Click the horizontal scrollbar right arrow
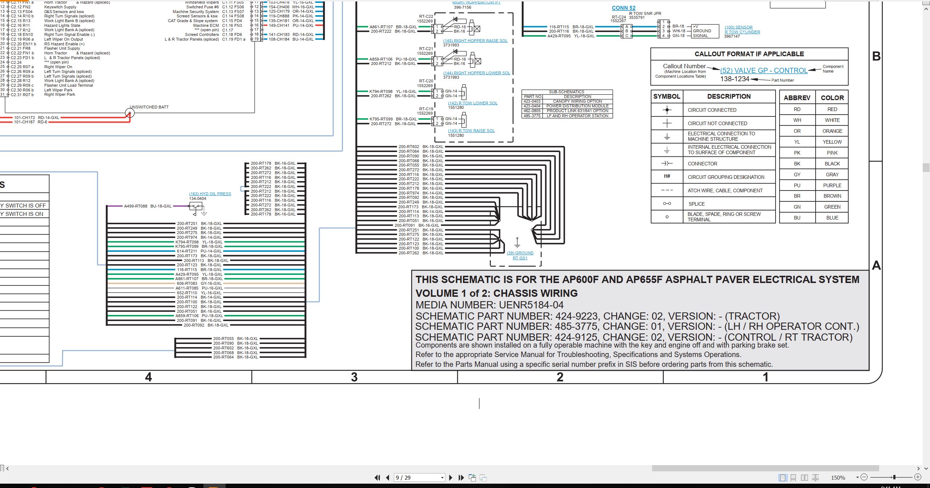This screenshot has width=930, height=488. point(918,468)
